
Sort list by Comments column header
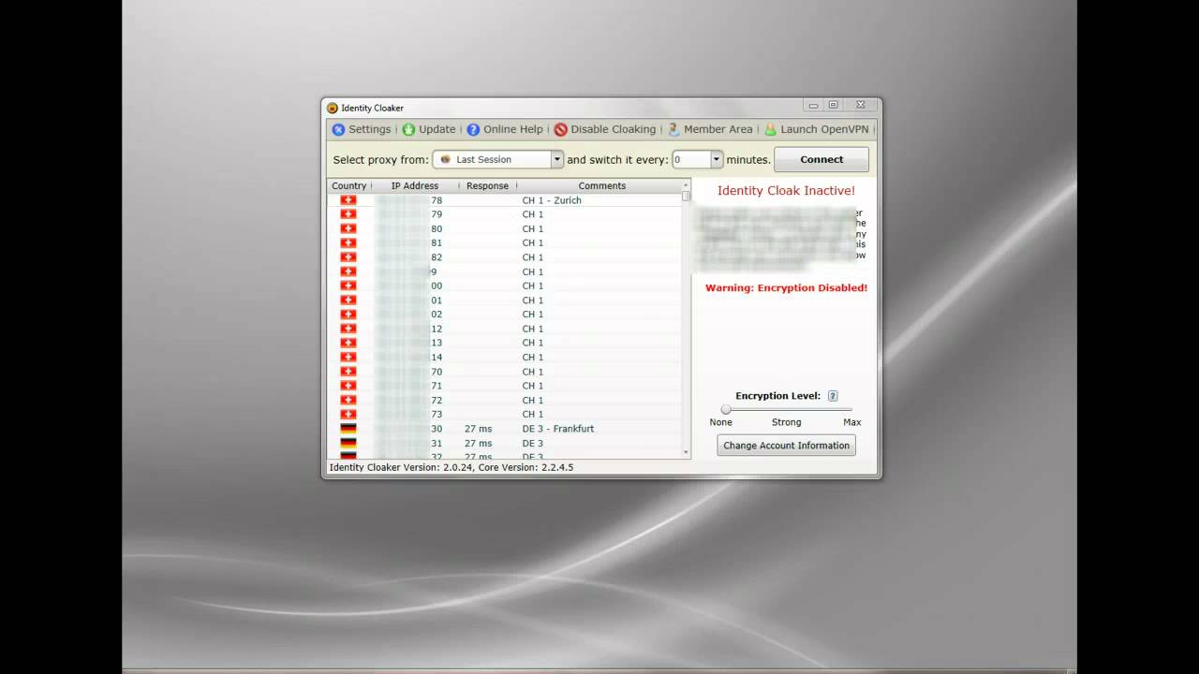tap(602, 185)
